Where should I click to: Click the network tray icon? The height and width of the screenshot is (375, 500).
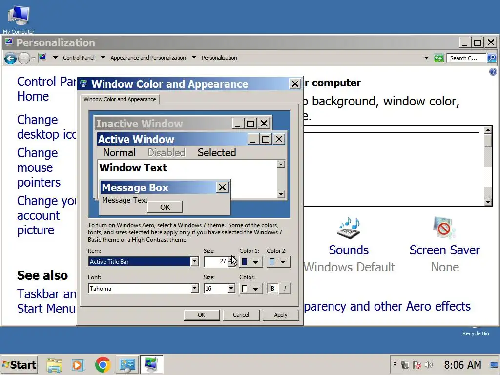pos(405,364)
